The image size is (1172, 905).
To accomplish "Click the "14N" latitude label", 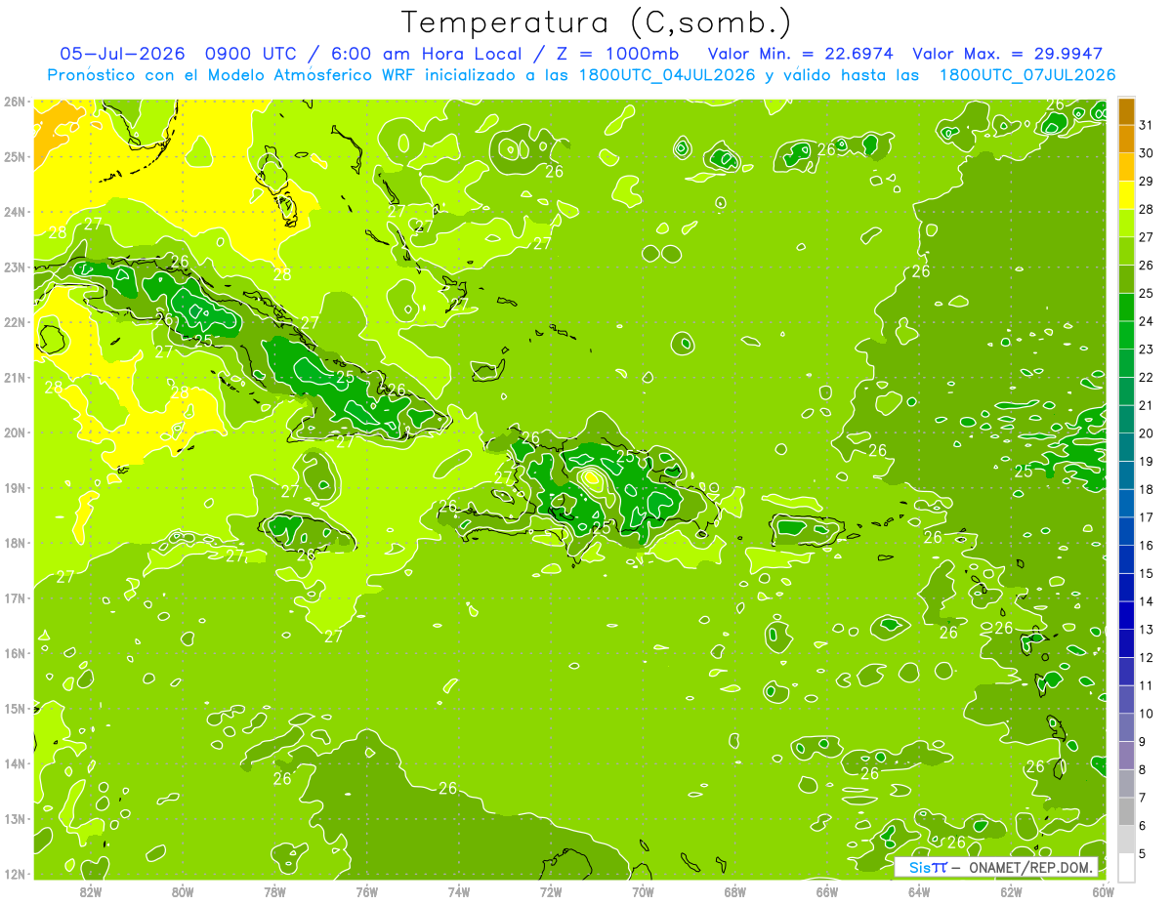I will pyautogui.click(x=15, y=763).
